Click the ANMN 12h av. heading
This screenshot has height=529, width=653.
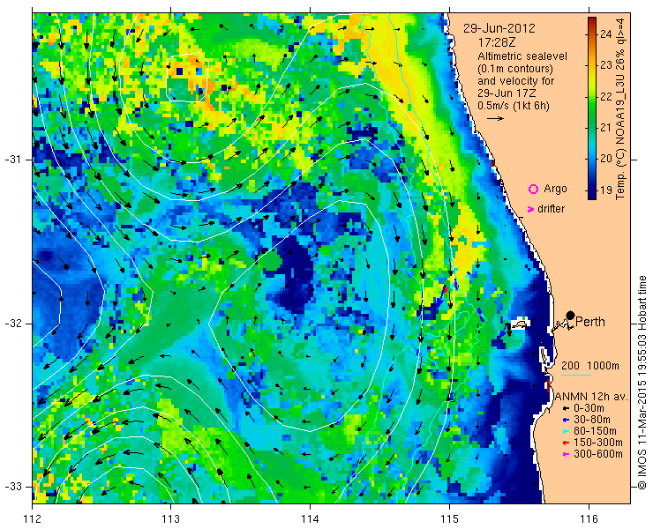[591, 397]
